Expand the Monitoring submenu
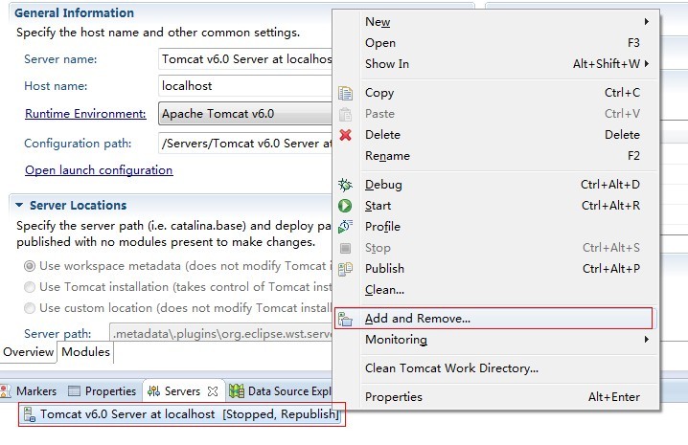 point(647,340)
